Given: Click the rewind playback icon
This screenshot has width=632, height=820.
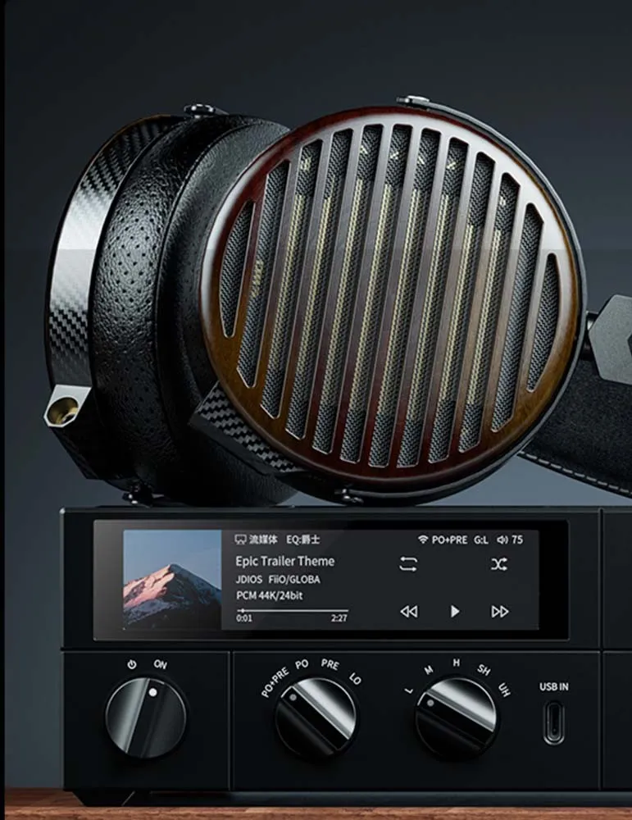Looking at the screenshot, I should (x=409, y=612).
